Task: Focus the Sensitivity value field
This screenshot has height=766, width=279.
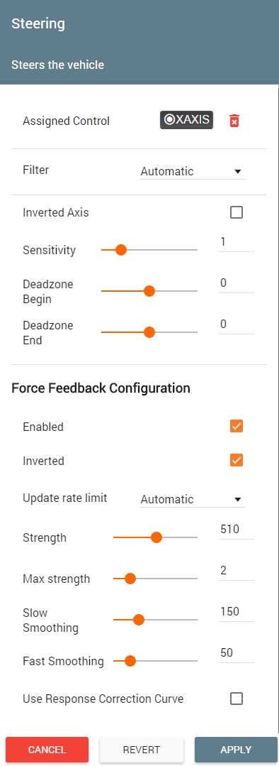Action: click(x=236, y=242)
